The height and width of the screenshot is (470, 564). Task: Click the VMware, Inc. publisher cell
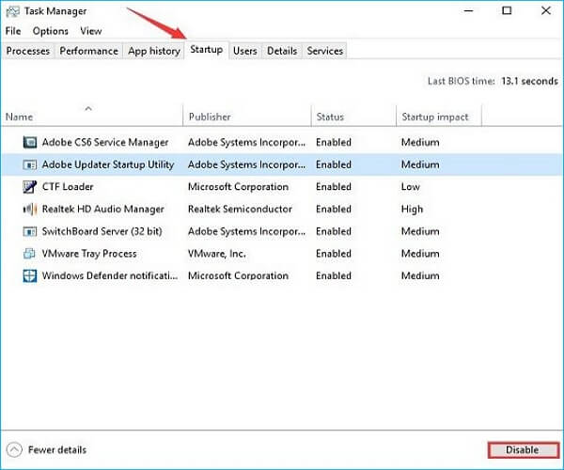click(x=217, y=254)
